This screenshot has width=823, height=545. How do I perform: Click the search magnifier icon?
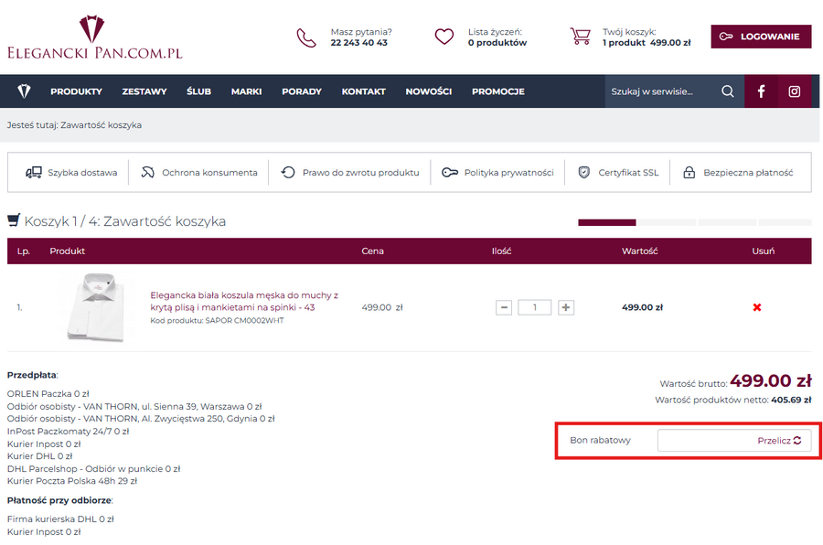[x=728, y=91]
